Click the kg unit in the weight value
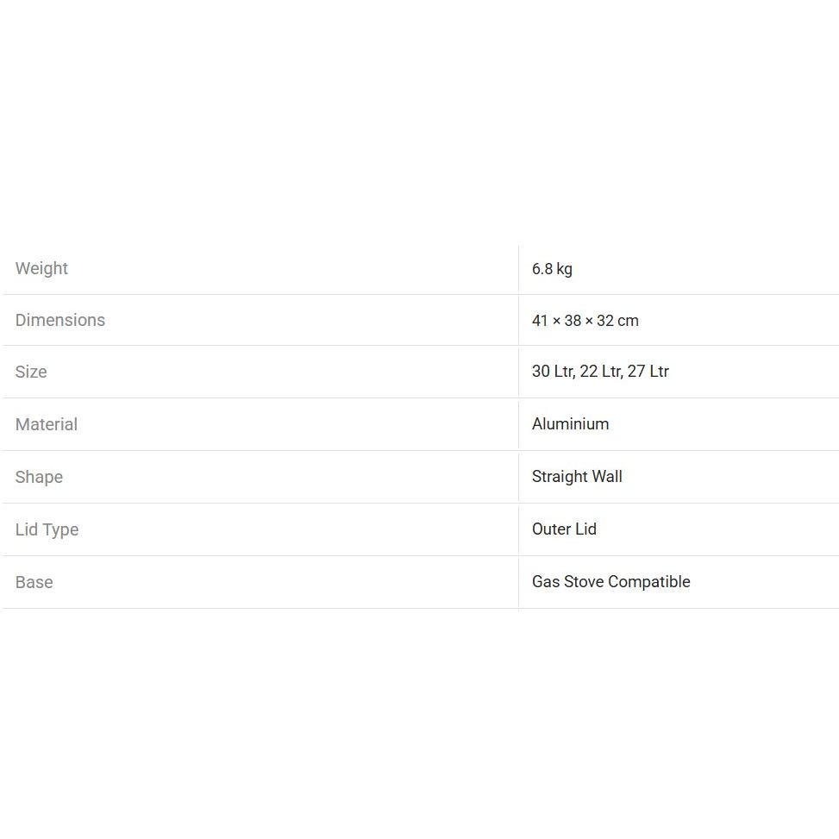Image resolution: width=839 pixels, height=839 pixels. 564,269
